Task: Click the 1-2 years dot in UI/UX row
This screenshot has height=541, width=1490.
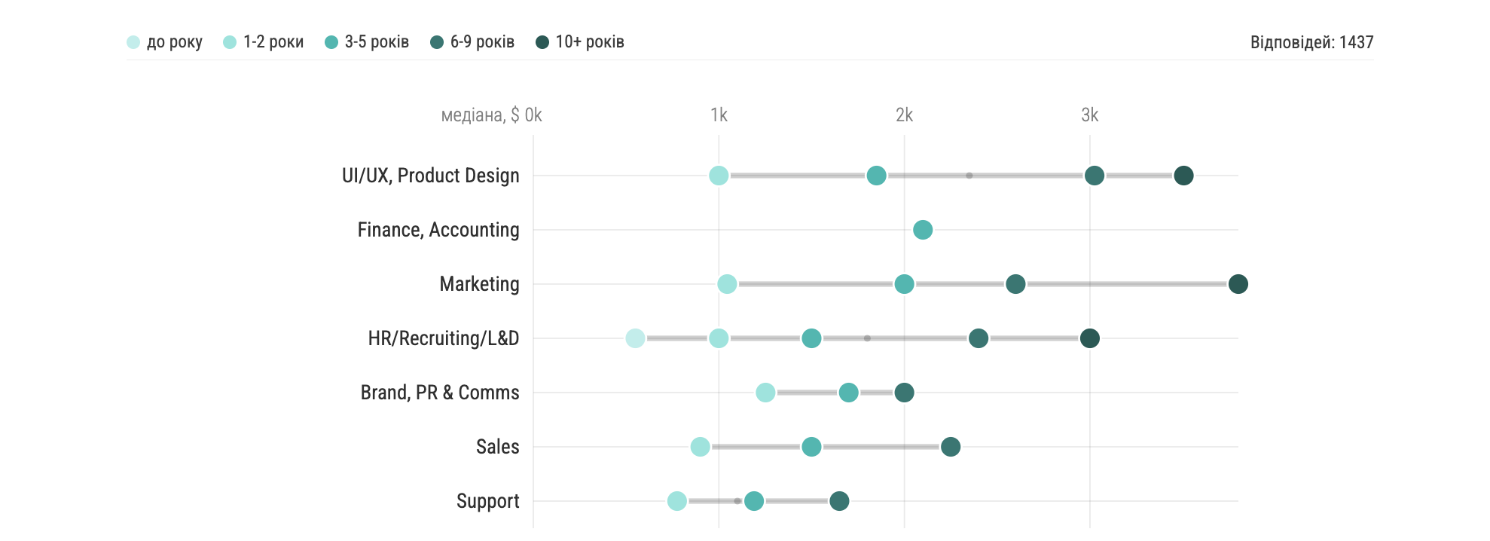Action: (719, 176)
